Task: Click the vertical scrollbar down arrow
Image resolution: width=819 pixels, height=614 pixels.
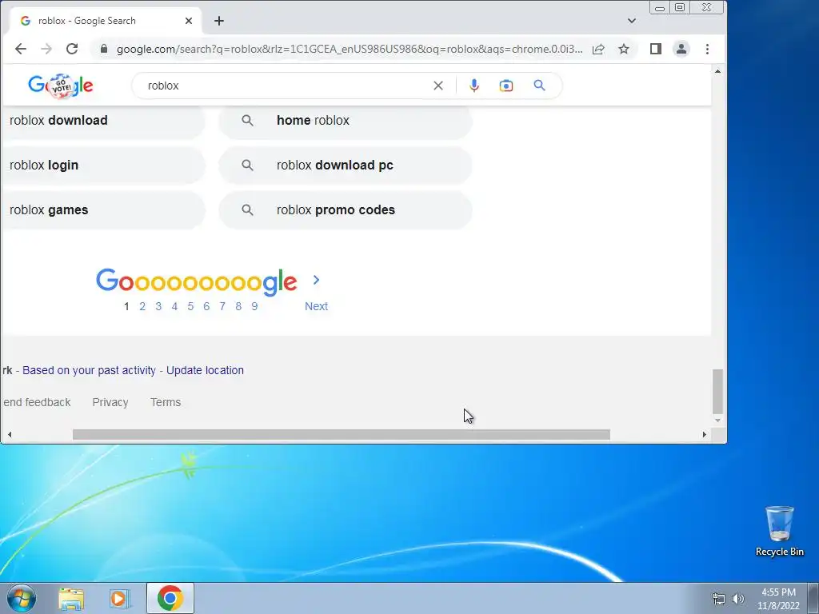Action: [717, 421]
